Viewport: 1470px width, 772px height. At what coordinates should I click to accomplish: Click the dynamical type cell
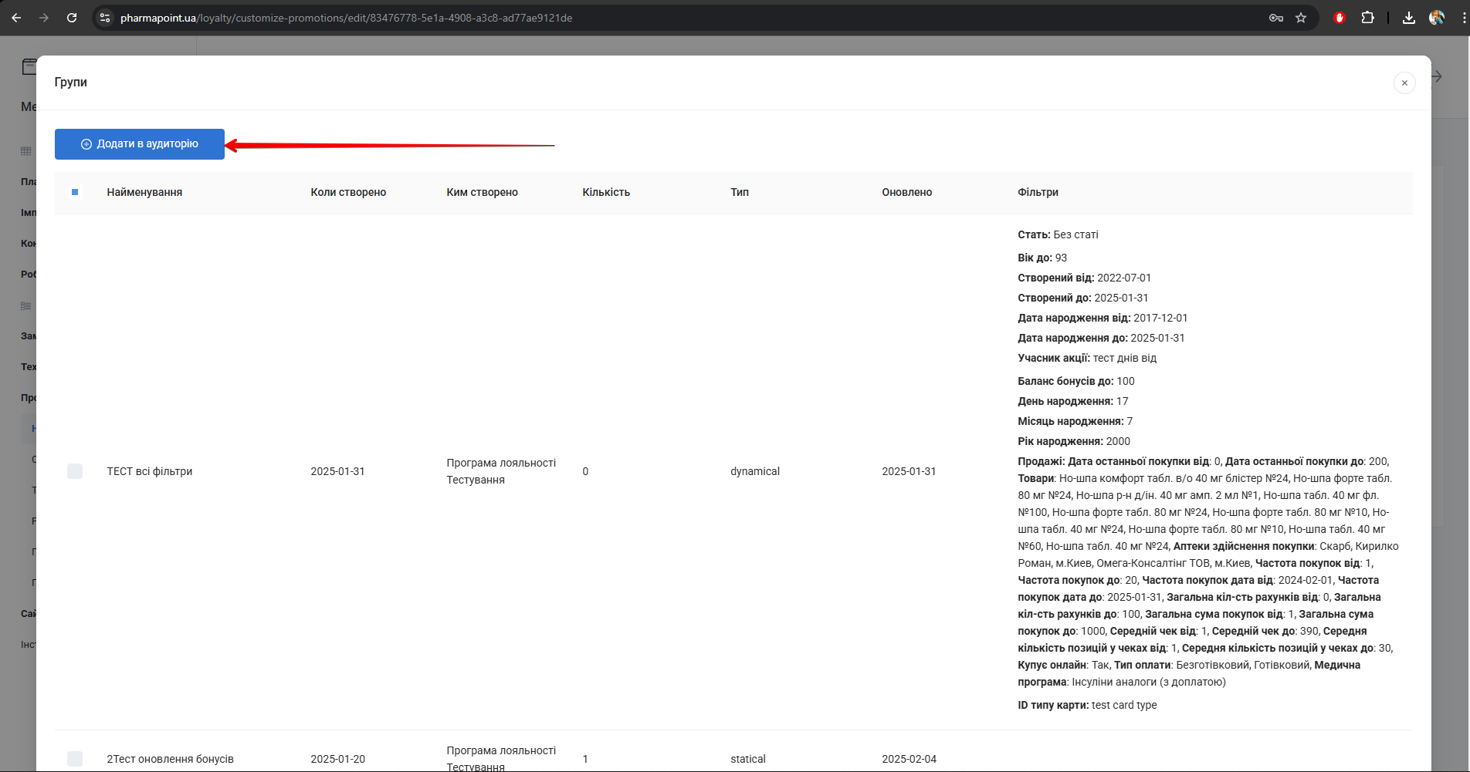[x=755, y=471]
